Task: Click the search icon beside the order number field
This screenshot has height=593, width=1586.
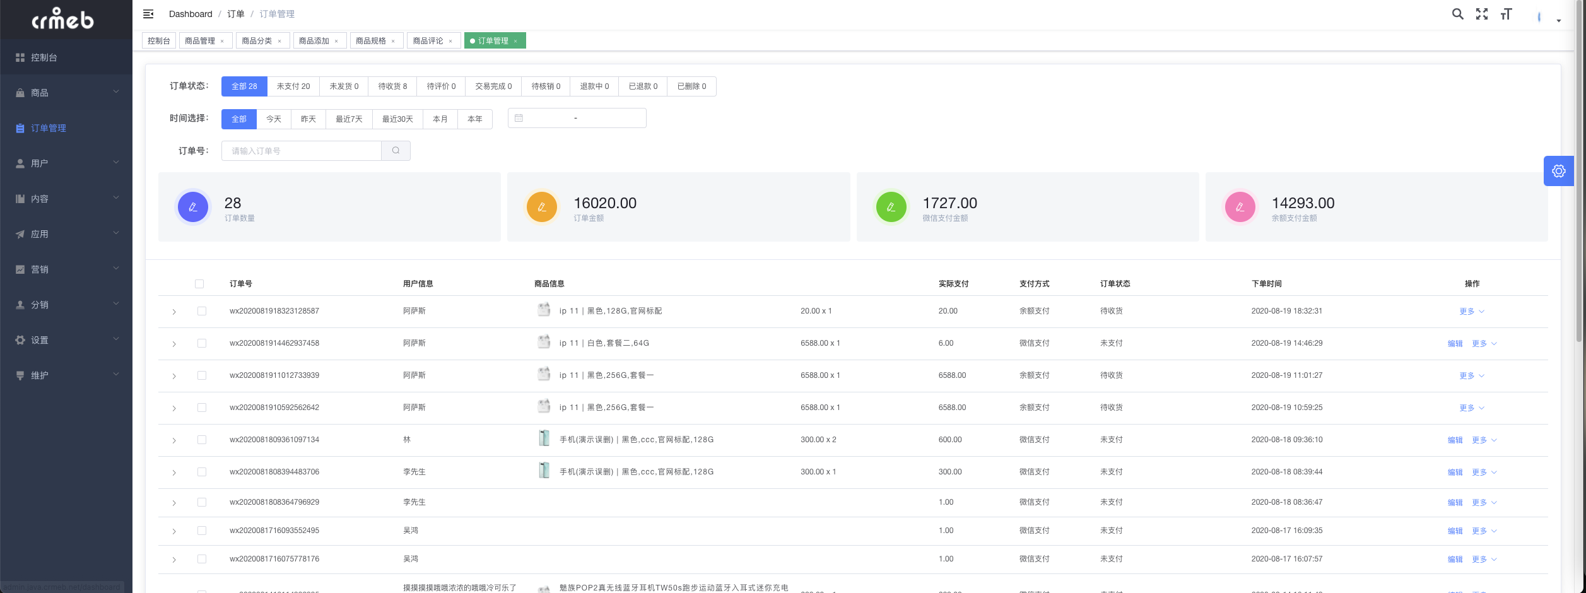Action: pyautogui.click(x=396, y=151)
